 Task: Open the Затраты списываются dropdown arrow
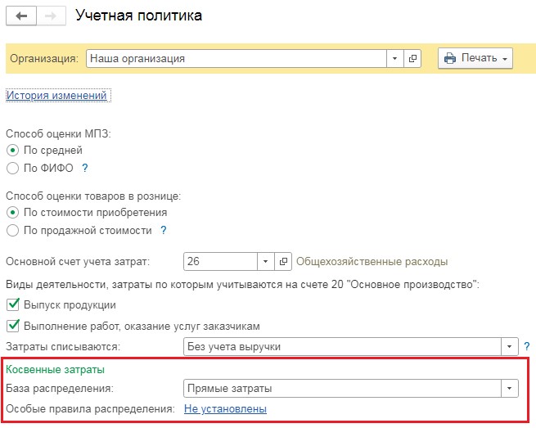(511, 346)
